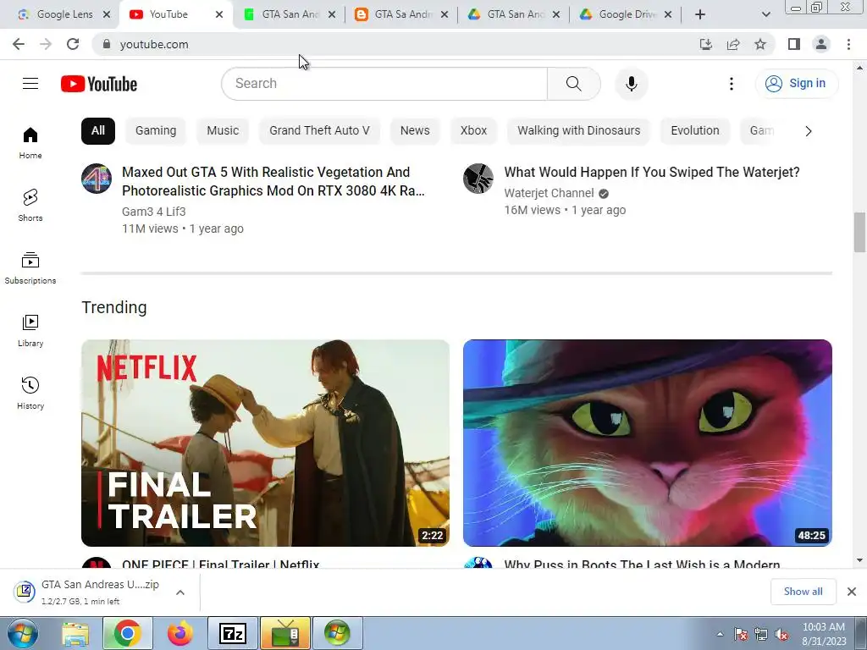The height and width of the screenshot is (650, 867).
Task: Open YouTube settings three-dot menu
Action: pyautogui.click(x=731, y=84)
